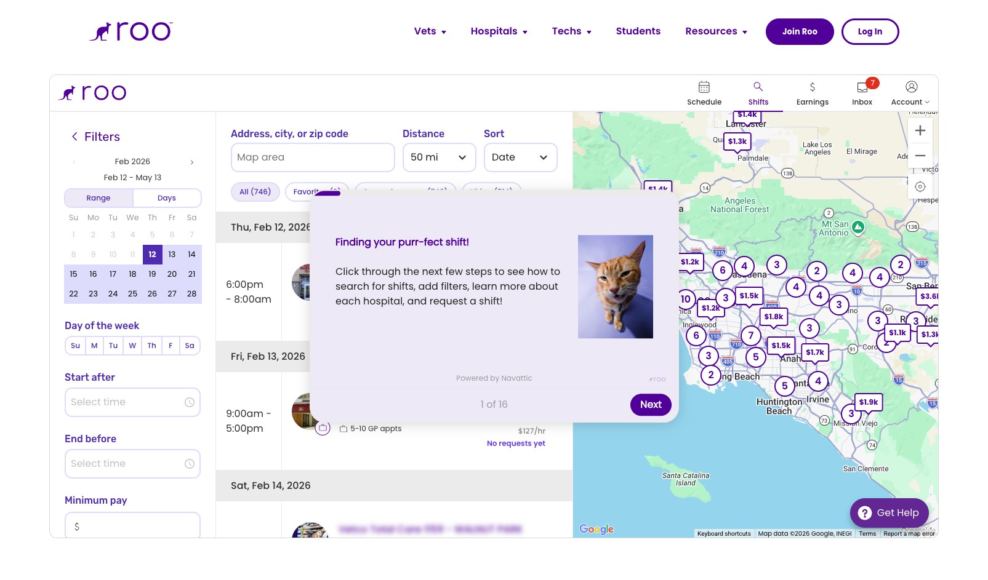Zoom in on the map
This screenshot has height=580, width=988.
(x=920, y=130)
